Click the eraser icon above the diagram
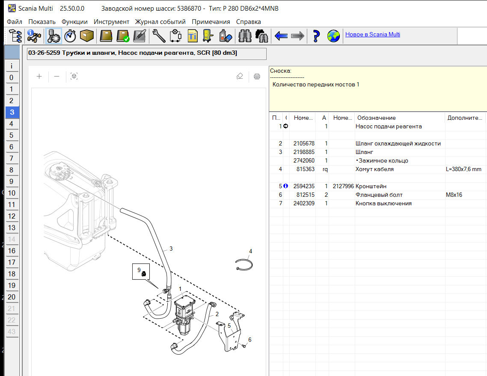The image size is (487, 376). coord(240,77)
